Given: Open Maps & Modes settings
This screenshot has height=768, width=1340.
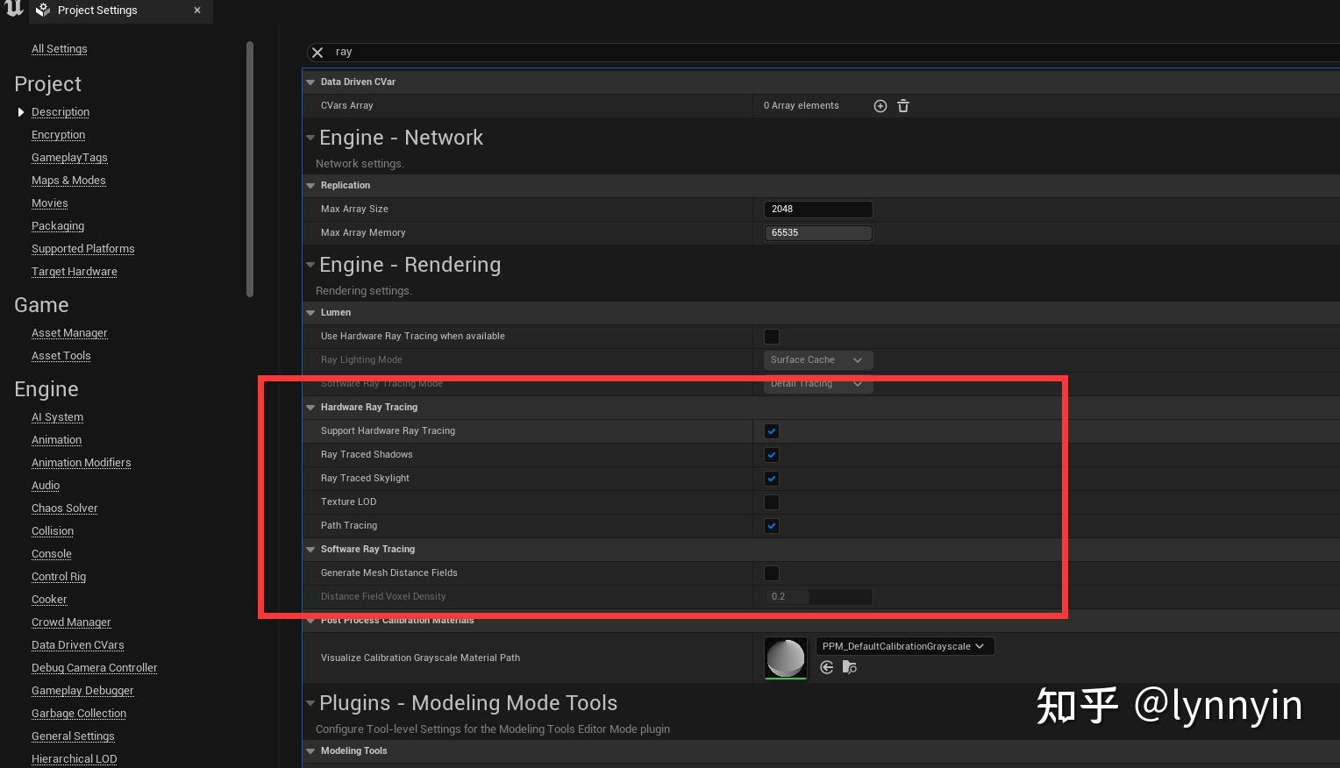Looking at the screenshot, I should point(68,181).
